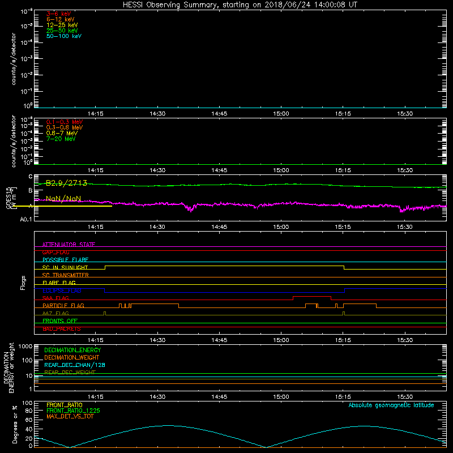This screenshot has height=453, width=453.
Task: Pick the 50-100 keV legend label
Action: pyautogui.click(x=64, y=36)
